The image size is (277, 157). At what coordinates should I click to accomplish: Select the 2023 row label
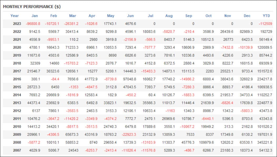coord(17,24)
